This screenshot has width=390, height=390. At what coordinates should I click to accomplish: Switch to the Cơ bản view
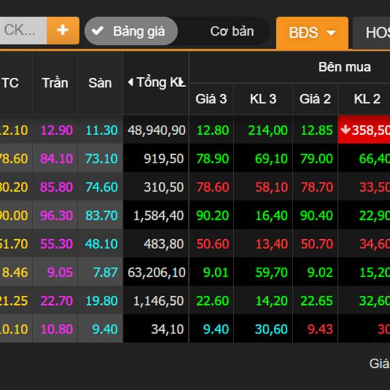(x=231, y=31)
